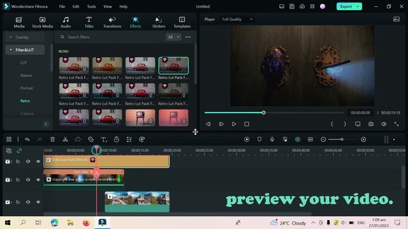The width and height of the screenshot is (408, 229).
Task: Open the View menu
Action: tap(108, 6)
